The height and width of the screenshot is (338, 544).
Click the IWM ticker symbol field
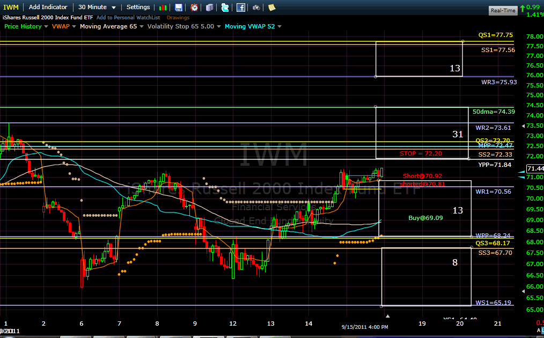[11, 7]
